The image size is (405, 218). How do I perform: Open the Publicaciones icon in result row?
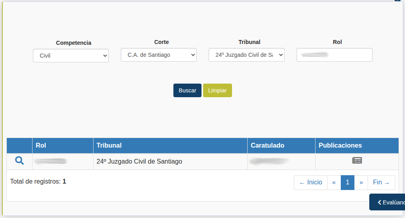(x=357, y=160)
